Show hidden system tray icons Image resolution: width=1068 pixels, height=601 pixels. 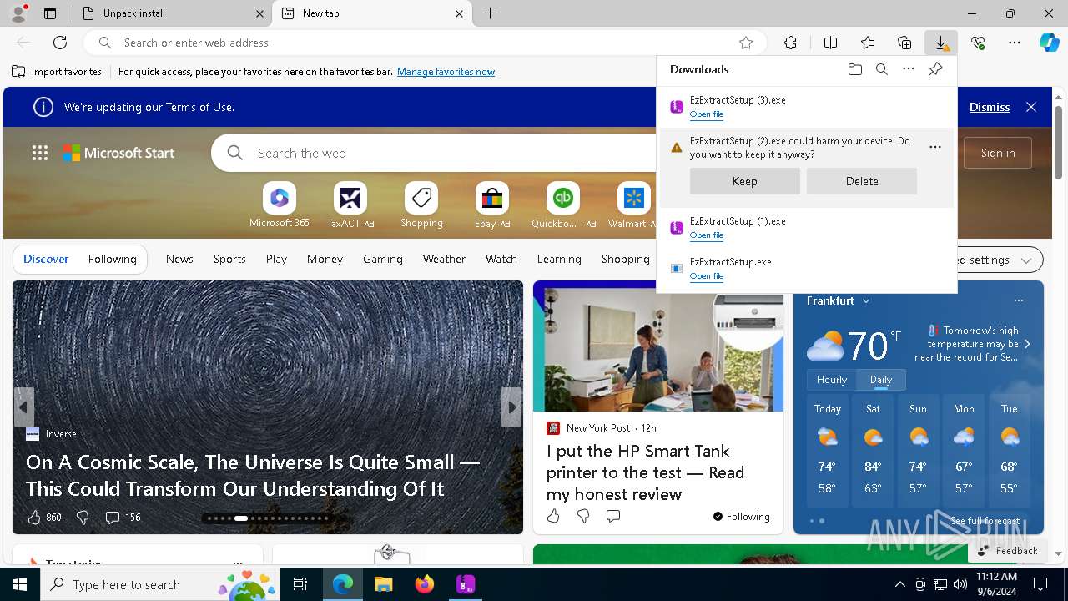click(899, 584)
